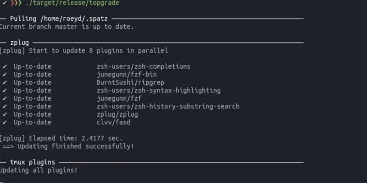Click the checkmark beside clvv/fasd
The width and height of the screenshot is (367, 183).
click(5, 123)
